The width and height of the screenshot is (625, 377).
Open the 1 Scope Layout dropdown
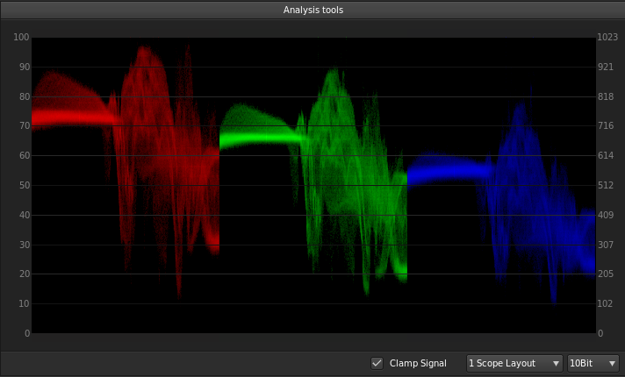coord(514,363)
